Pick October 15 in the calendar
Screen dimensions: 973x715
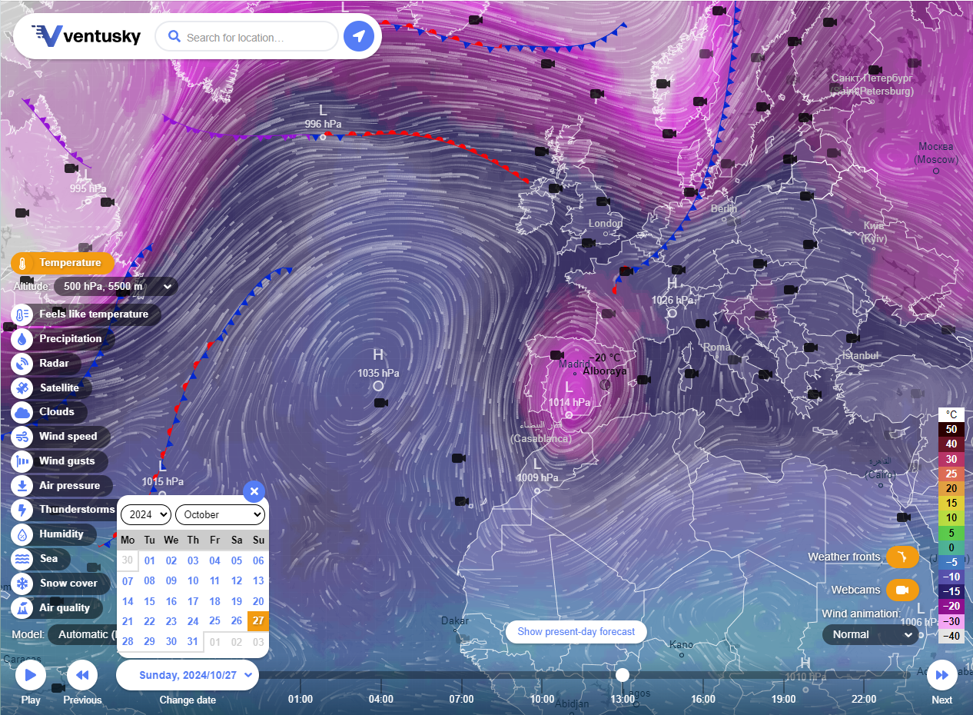point(149,602)
